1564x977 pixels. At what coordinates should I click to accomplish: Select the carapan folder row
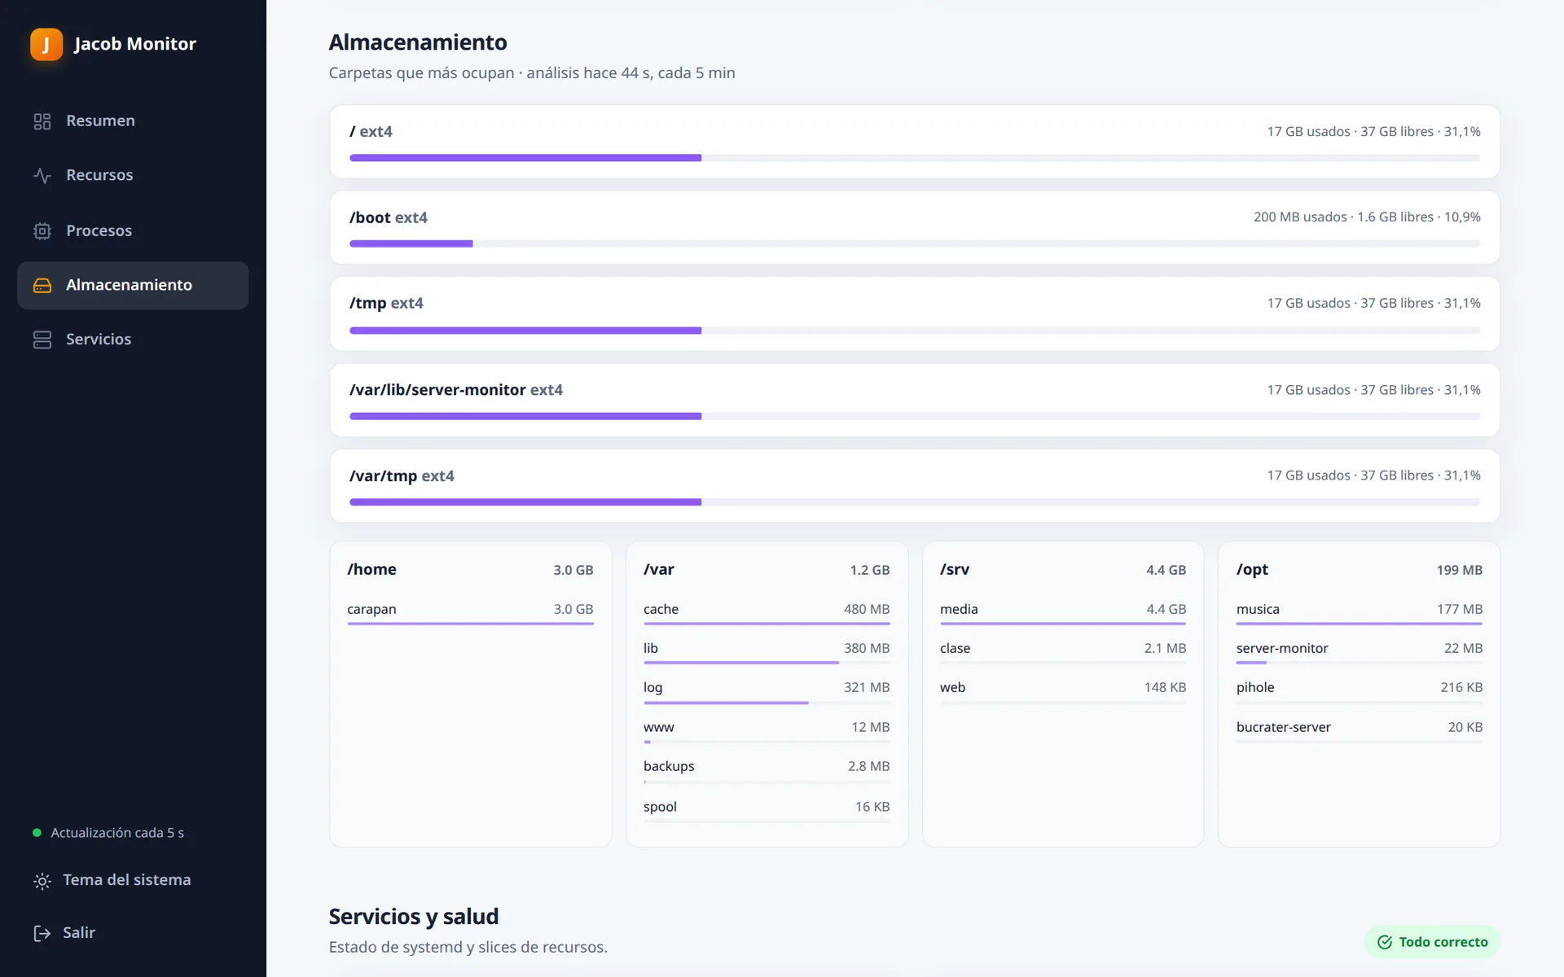point(470,613)
